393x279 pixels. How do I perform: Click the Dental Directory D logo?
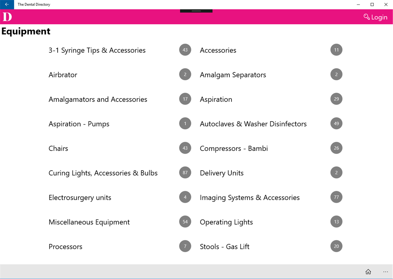[7, 17]
